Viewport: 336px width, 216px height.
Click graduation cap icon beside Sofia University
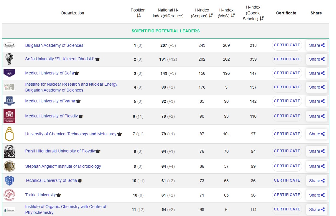pyautogui.click(x=97, y=59)
